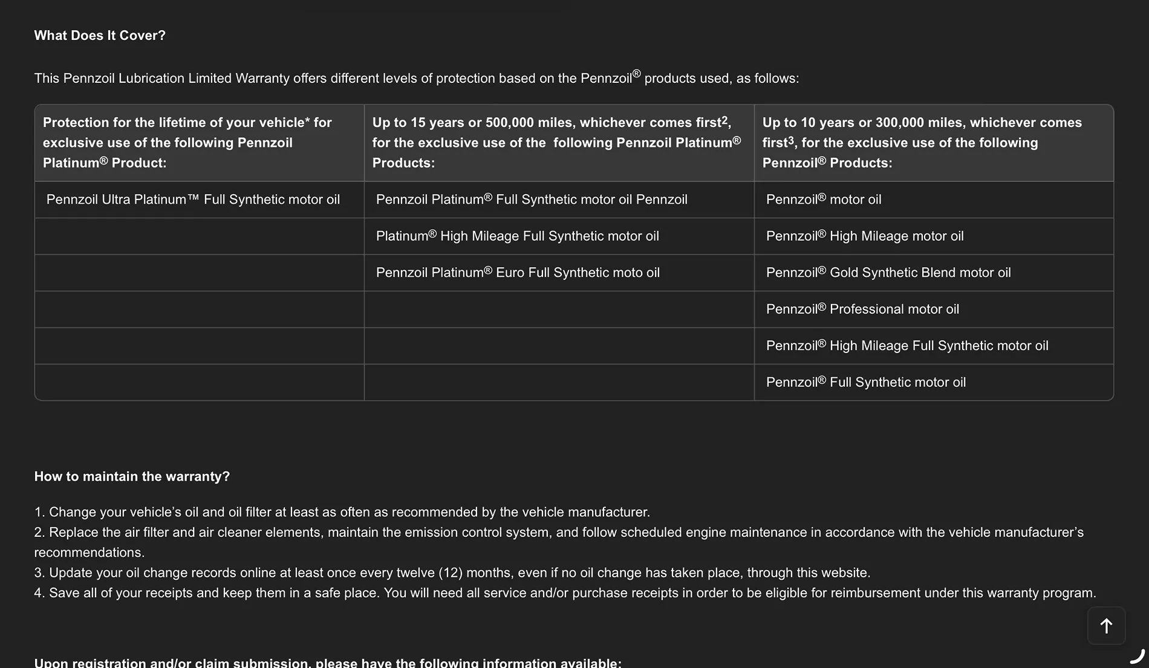Screen dimensions: 1149x668
Task: Click "How to maintain the warranty?" heading
Action: click(132, 476)
